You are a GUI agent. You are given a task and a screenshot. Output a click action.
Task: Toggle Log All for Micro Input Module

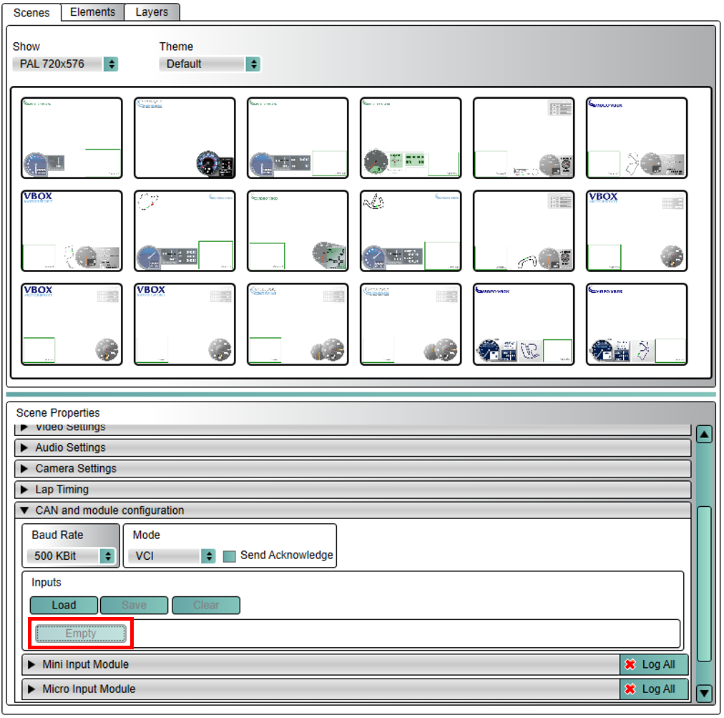coord(654,689)
